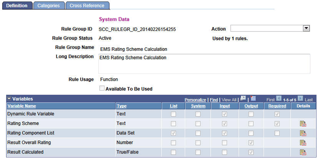This screenshot has width=318, height=159.
Task: Click the Personalize link
Action: click(195, 100)
